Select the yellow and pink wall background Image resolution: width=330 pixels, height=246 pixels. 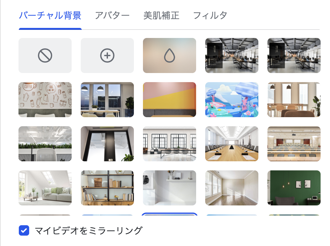(170, 100)
